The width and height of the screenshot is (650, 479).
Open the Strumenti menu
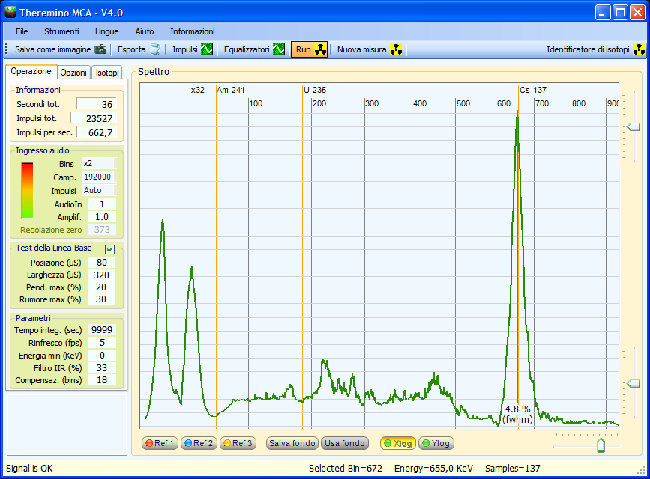point(61,31)
